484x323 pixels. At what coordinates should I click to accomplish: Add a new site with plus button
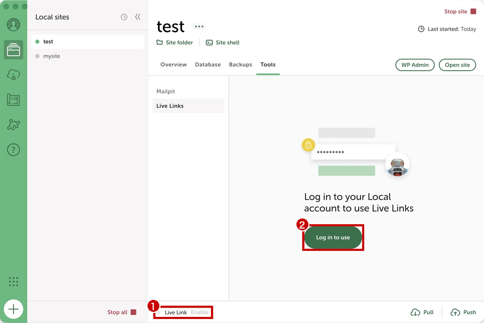[13, 309]
